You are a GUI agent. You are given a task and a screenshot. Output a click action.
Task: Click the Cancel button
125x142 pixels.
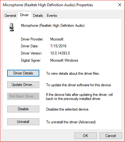tap(111, 135)
